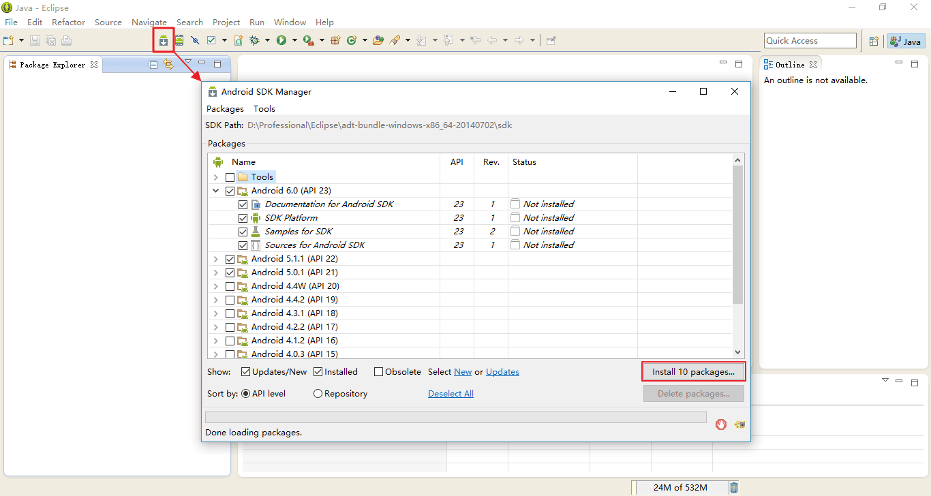Run Android Lint toolbar icon
This screenshot has width=931, height=496.
211,41
